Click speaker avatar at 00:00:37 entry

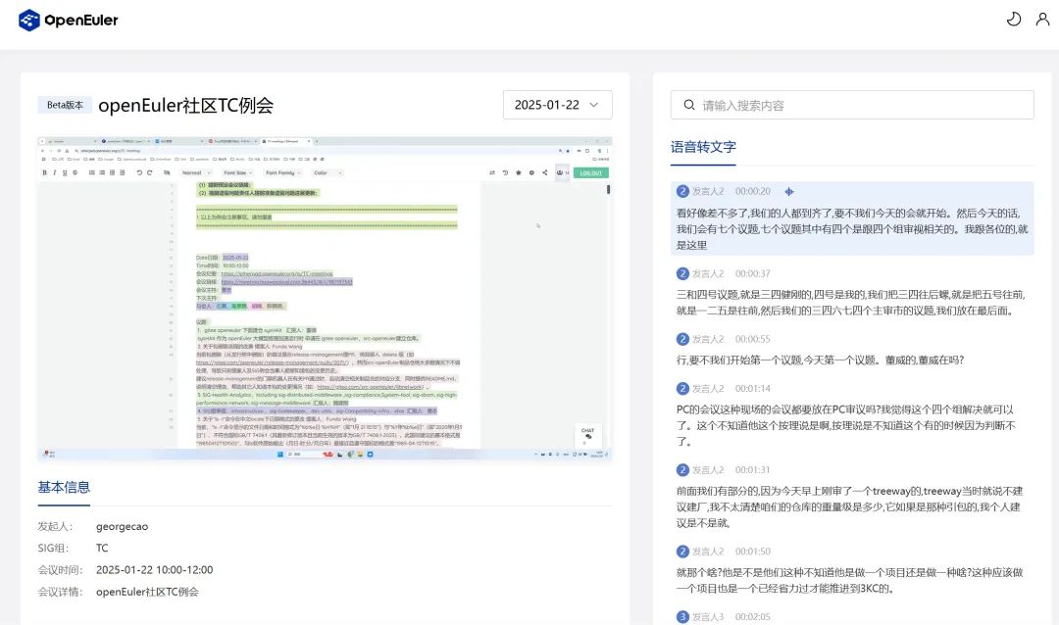pyautogui.click(x=682, y=273)
